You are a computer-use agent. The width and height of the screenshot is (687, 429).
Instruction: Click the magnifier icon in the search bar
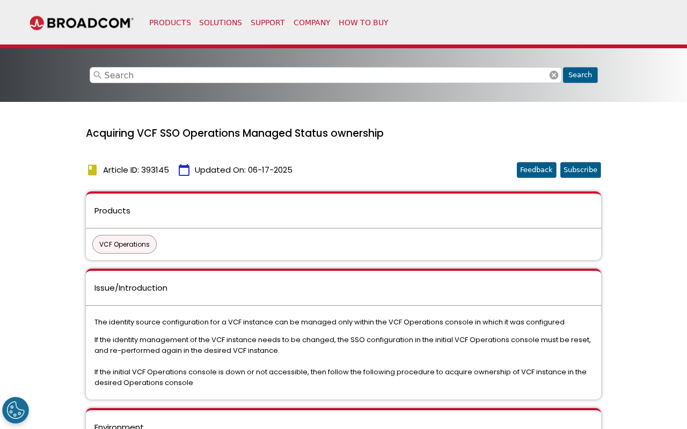[97, 75]
